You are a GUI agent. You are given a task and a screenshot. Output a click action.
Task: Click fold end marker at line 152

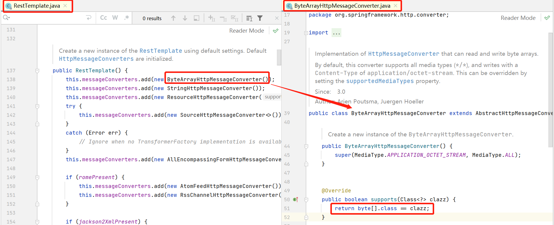click(37, 204)
